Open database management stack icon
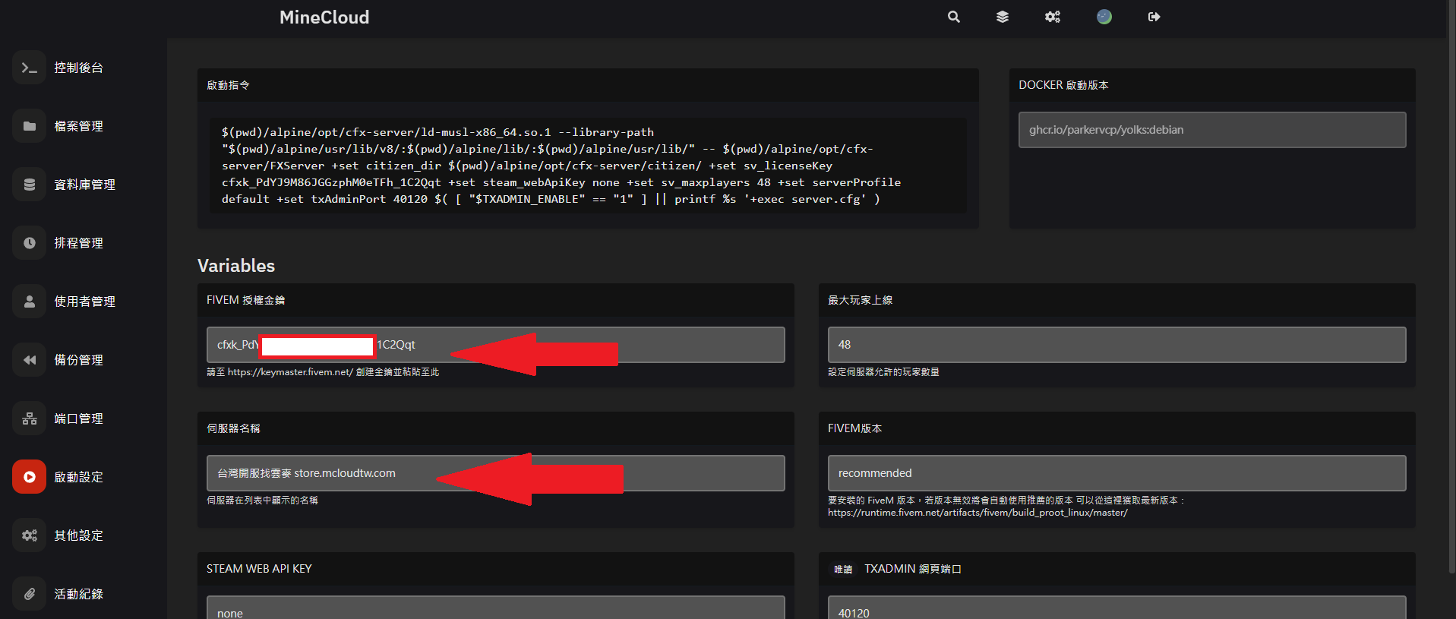 coord(29,185)
